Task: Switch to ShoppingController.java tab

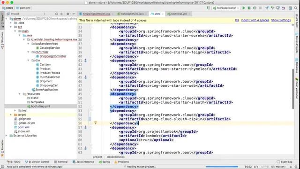Action: coord(96,14)
